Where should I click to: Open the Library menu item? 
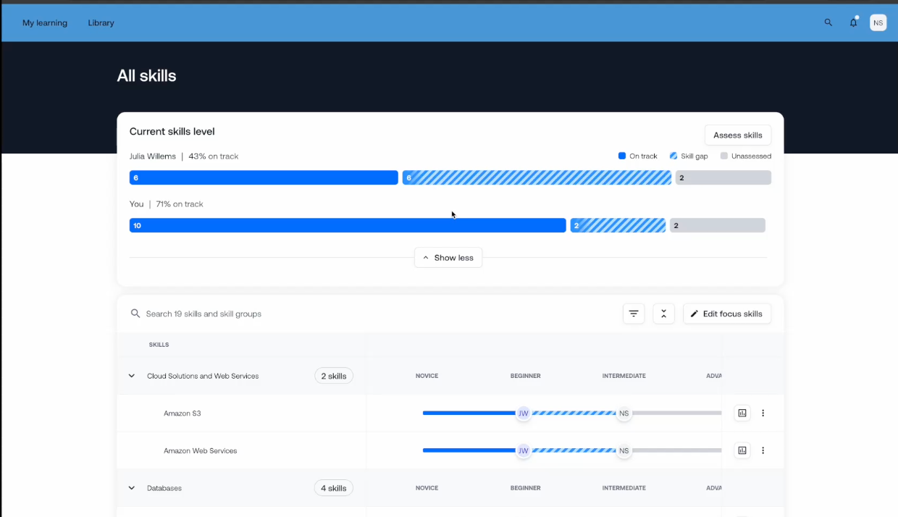coord(101,22)
